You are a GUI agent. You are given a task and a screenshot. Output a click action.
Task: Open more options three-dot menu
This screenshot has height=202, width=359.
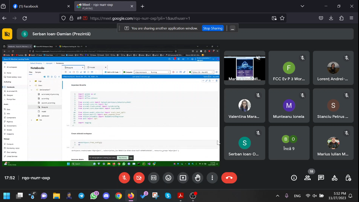click(212, 178)
